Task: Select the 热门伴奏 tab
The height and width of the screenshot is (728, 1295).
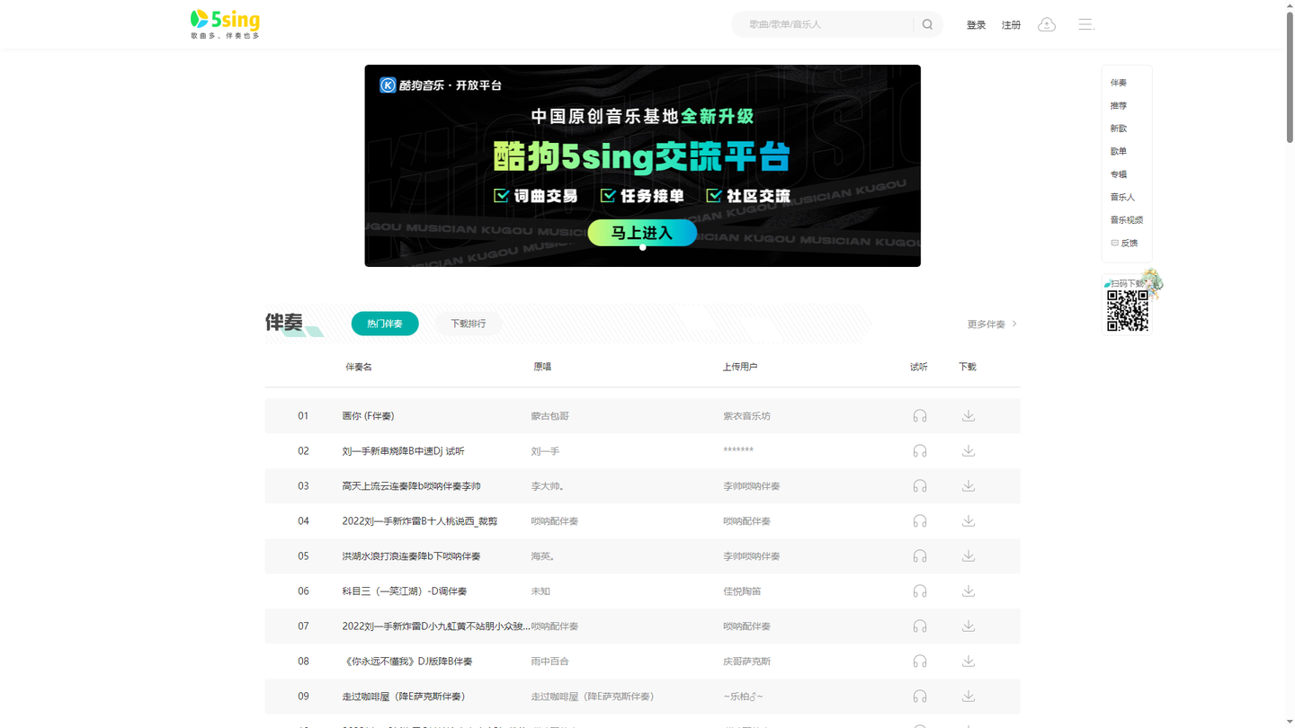Action: pos(385,324)
